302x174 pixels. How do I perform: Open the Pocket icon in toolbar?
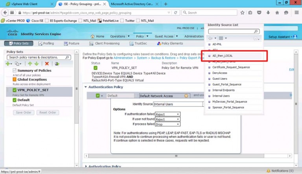(x=259, y=13)
